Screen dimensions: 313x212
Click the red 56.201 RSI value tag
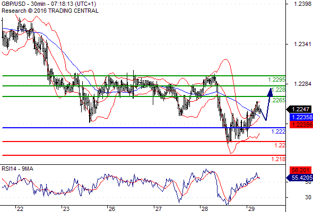[301, 170]
